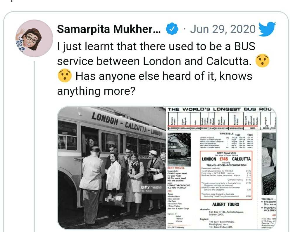Click the vertical thread line under avatar

coord(35,146)
